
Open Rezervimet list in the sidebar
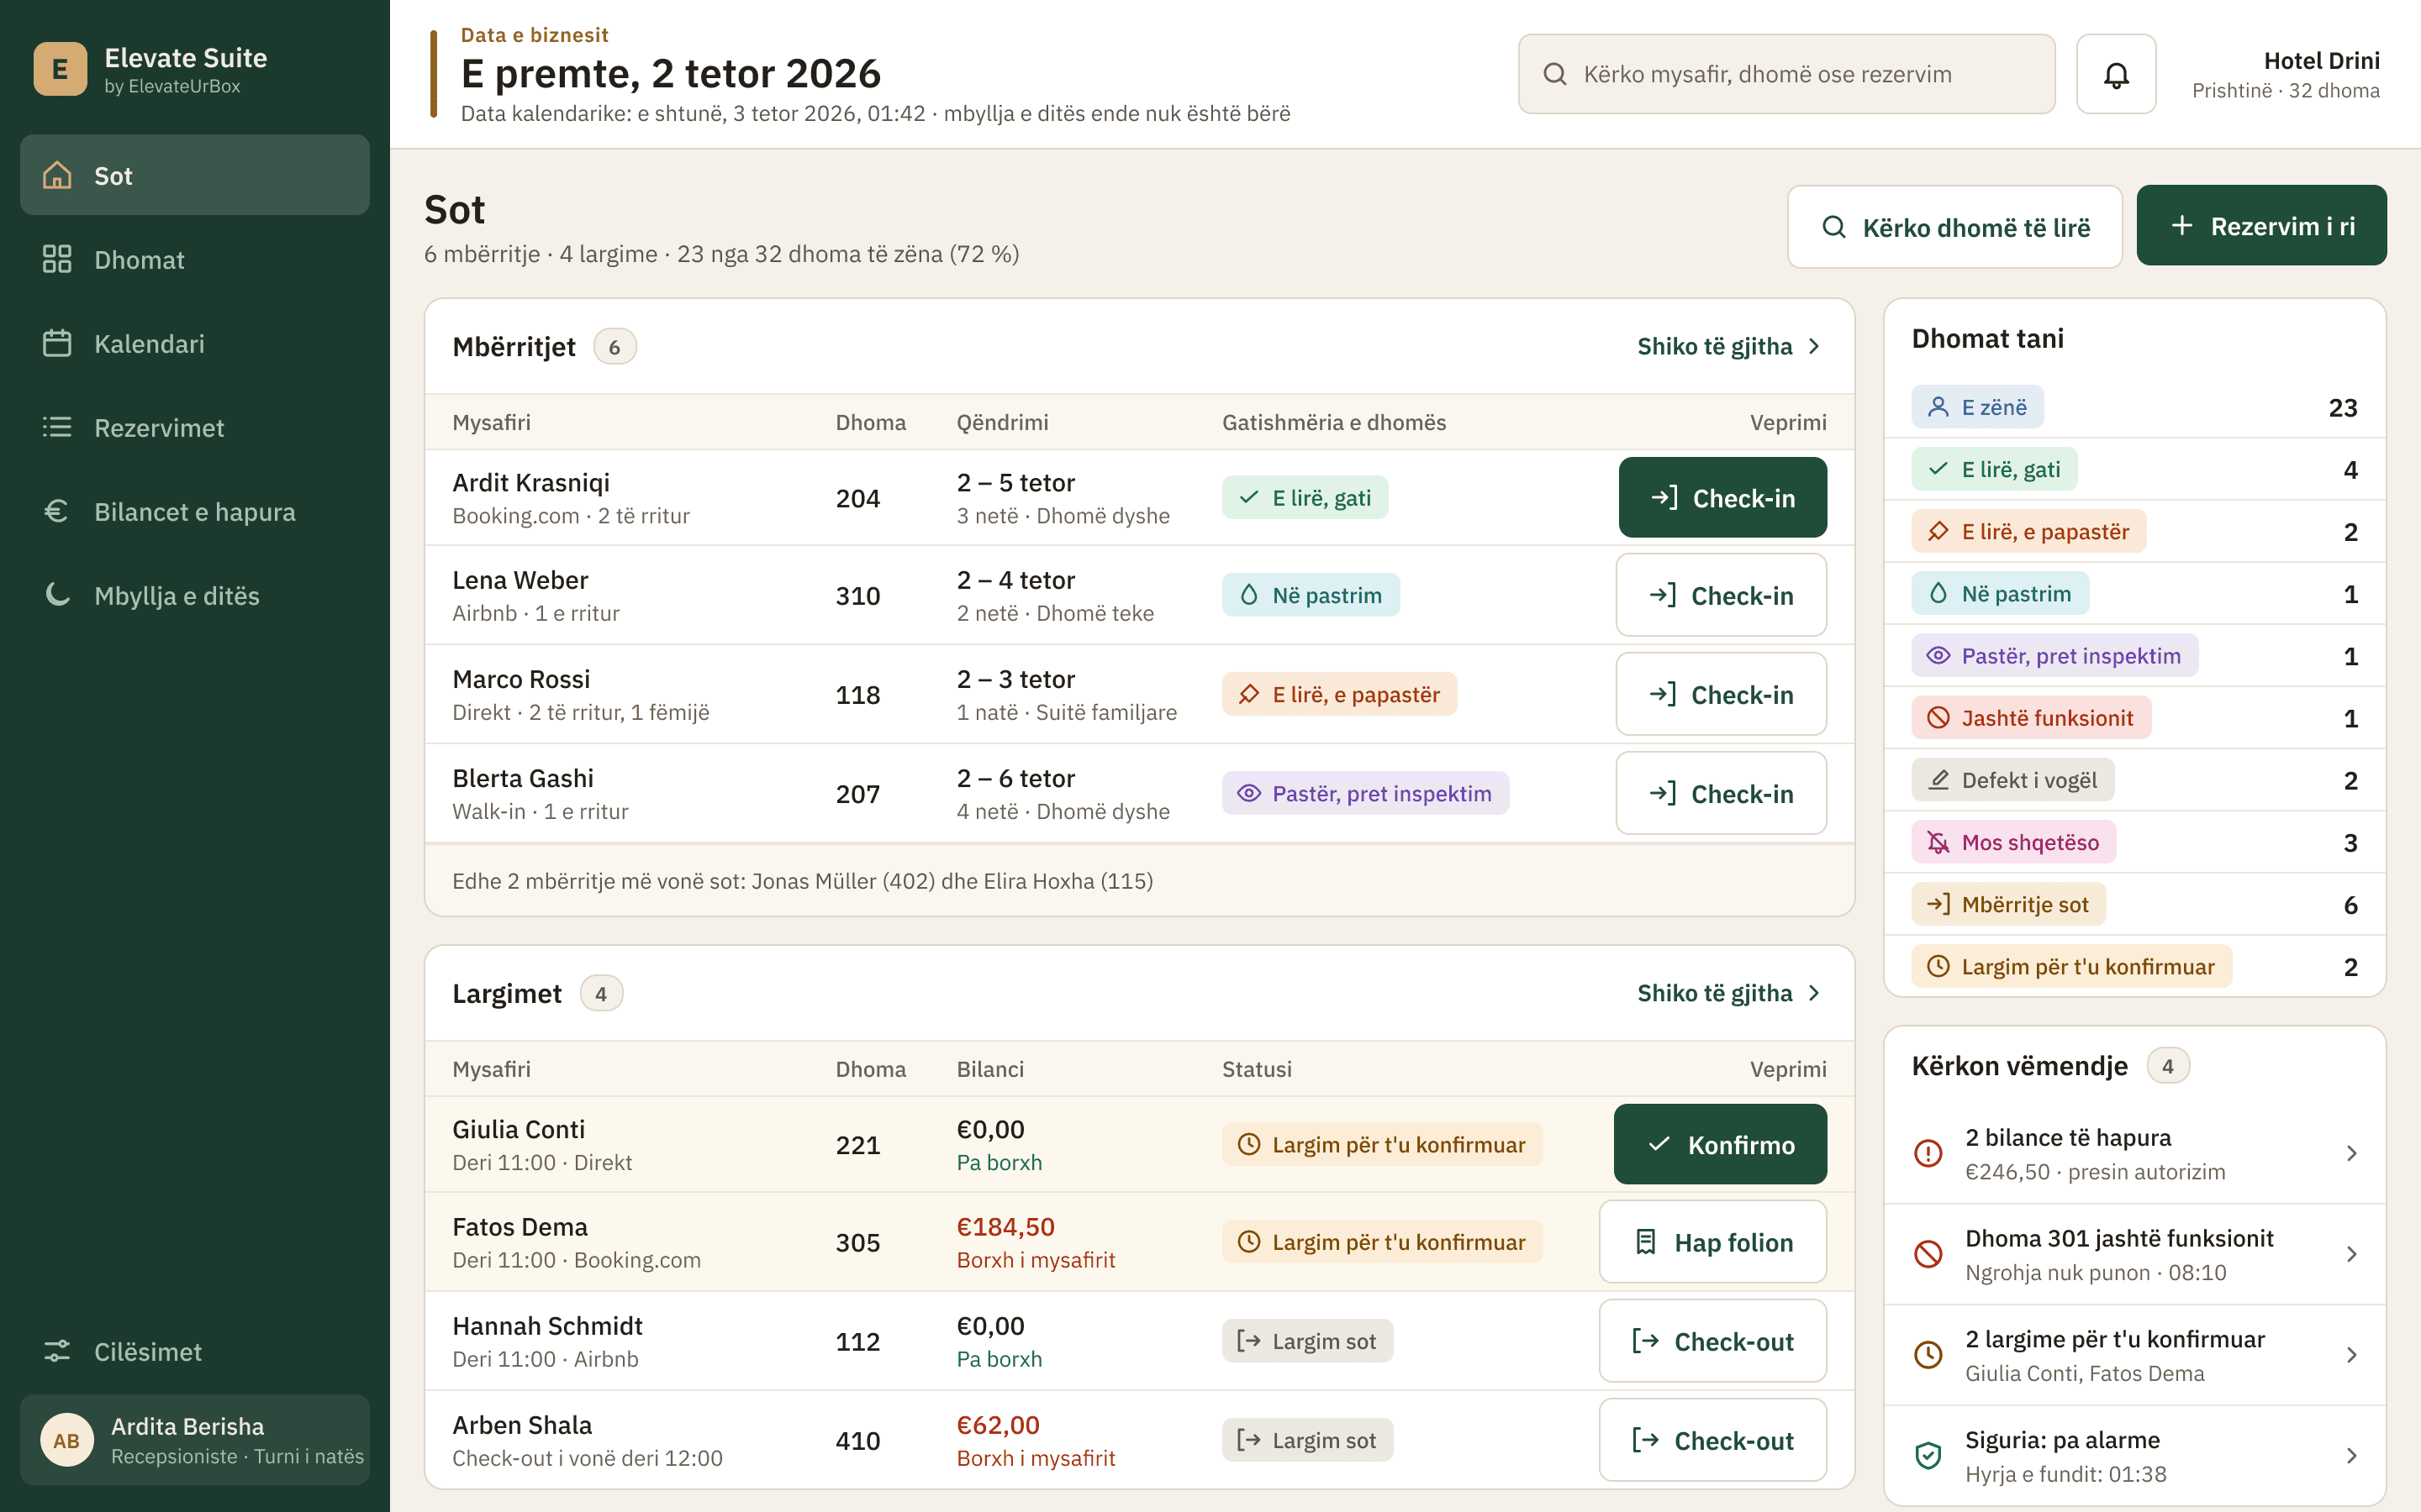click(x=195, y=427)
